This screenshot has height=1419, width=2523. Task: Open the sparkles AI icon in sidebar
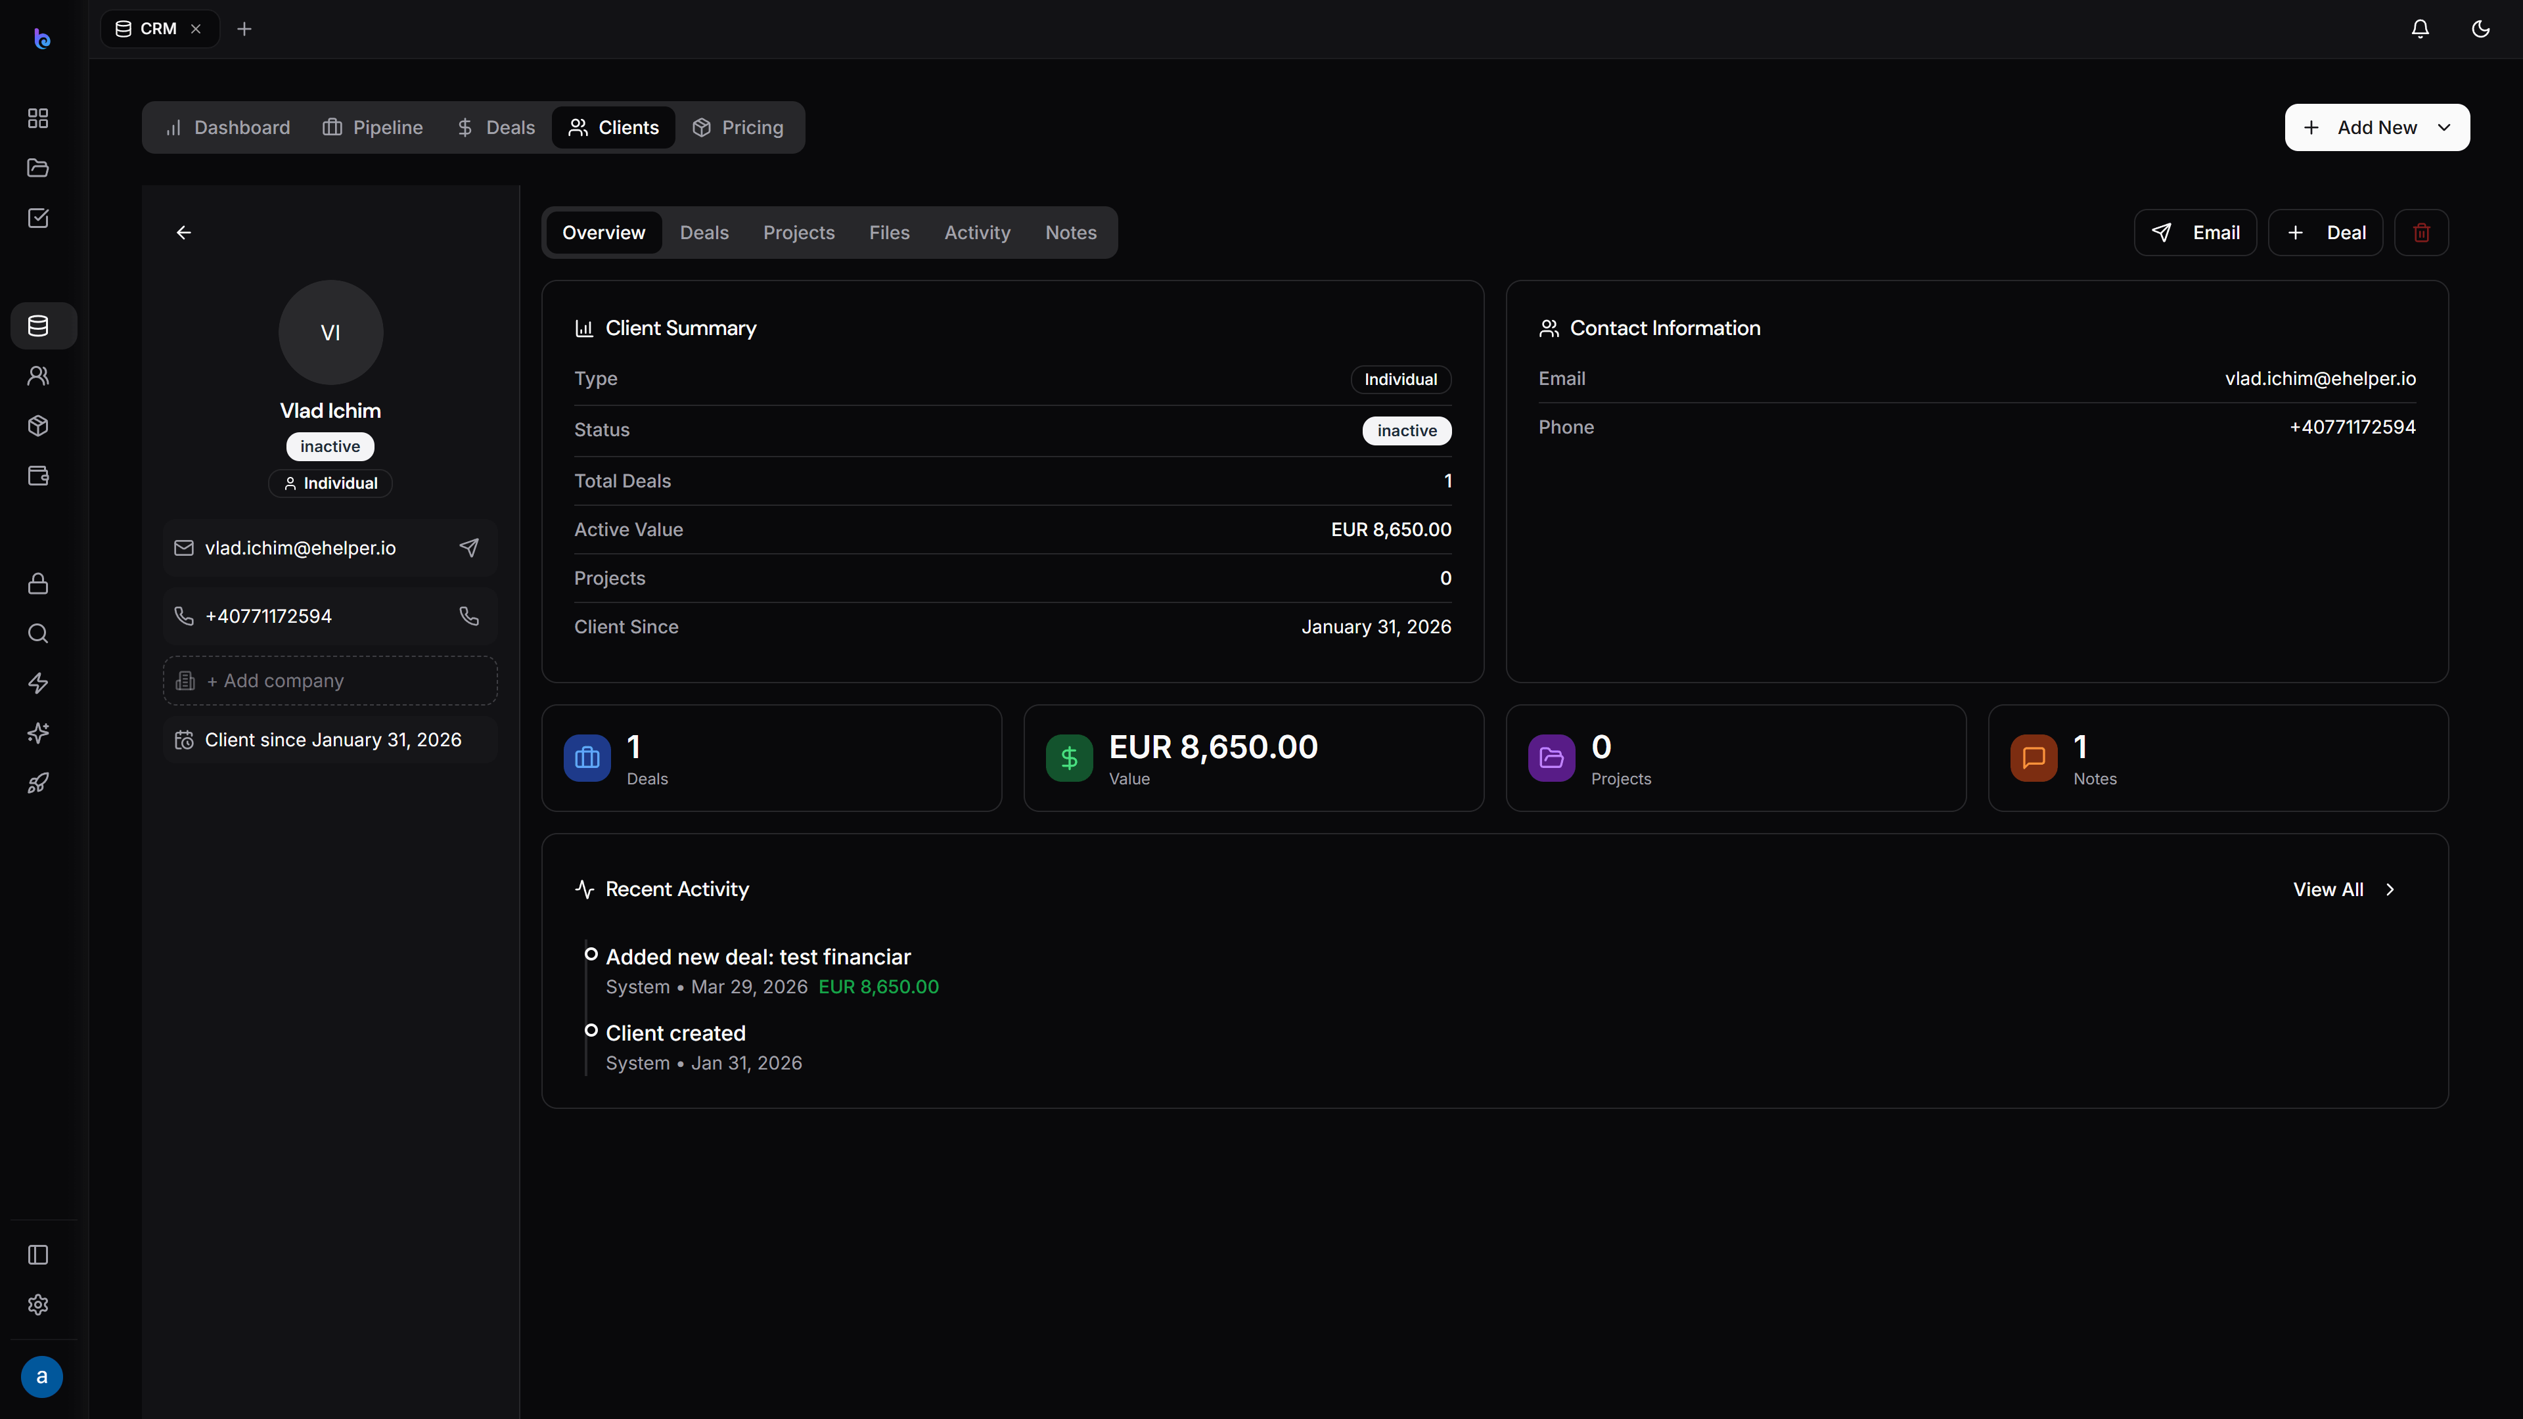pos(38,734)
